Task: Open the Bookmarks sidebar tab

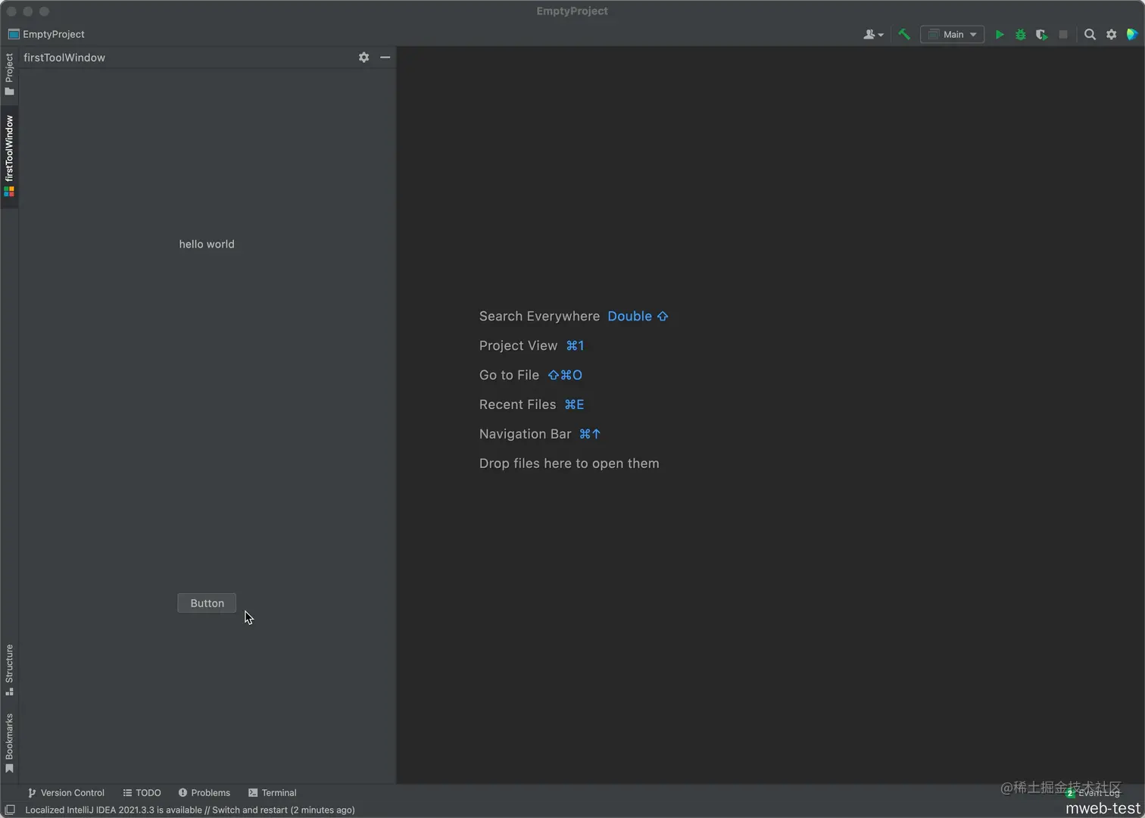Action: (9, 743)
